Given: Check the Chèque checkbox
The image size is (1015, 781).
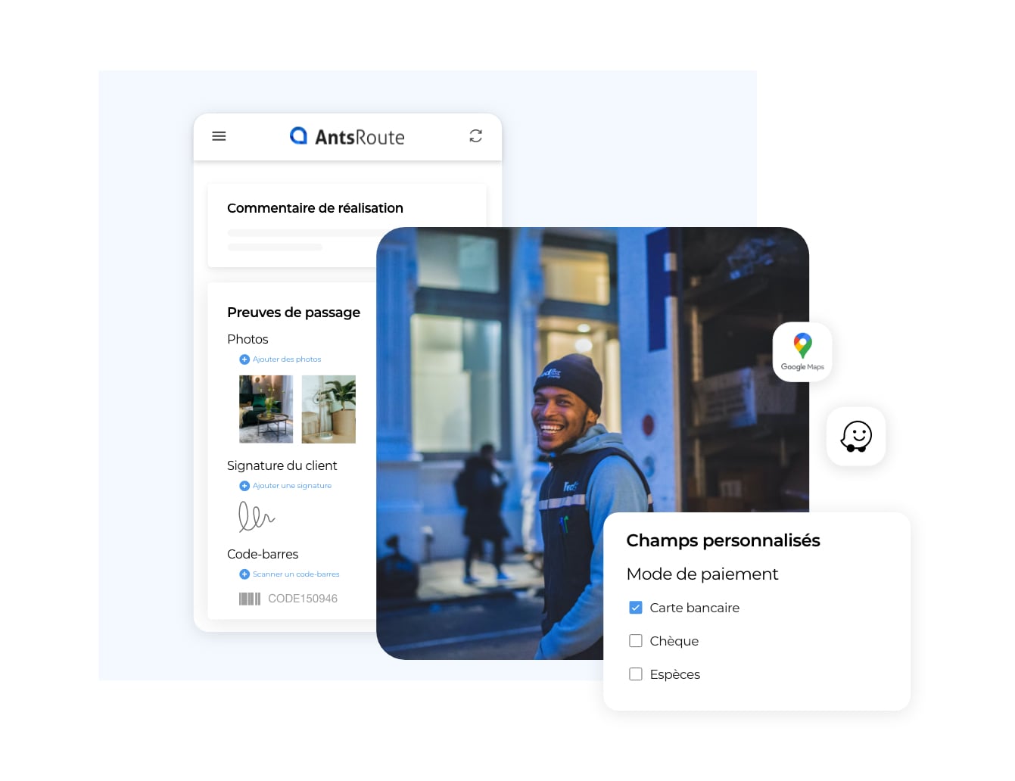Looking at the screenshot, I should point(636,641).
